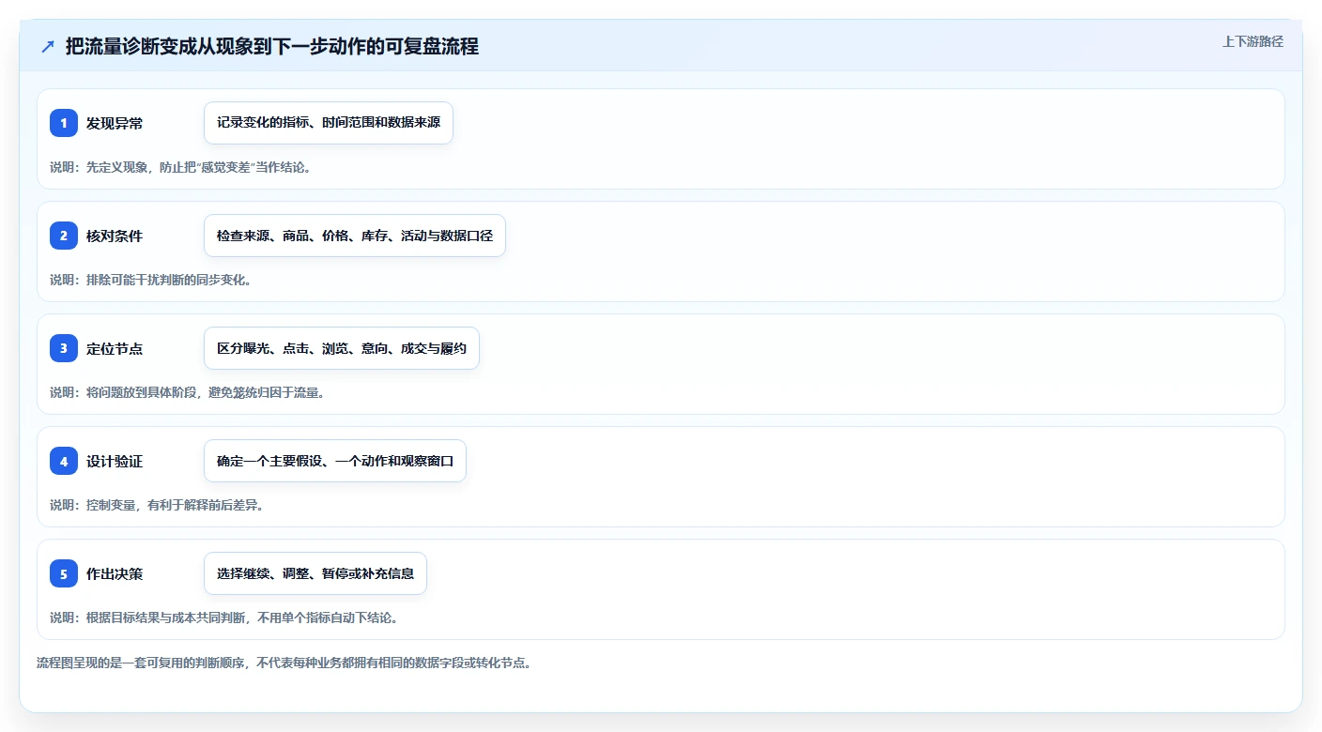
Task: Click the note 将问题放到具体阶段
Action: pyautogui.click(x=187, y=392)
